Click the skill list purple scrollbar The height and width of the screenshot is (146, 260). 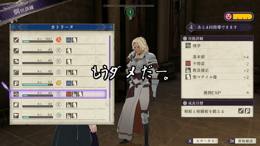click(x=110, y=78)
